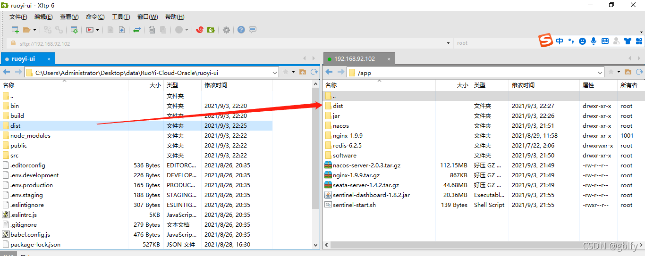Click the synchronize green-blue arrows icon
The image size is (645, 256).
(137, 30)
